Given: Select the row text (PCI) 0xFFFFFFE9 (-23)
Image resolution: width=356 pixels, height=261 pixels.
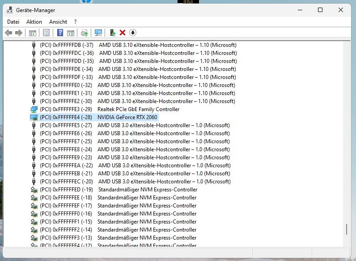Looking at the screenshot, I should pyautogui.click(x=66, y=157).
